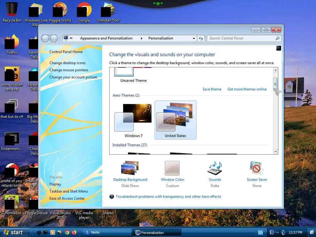This screenshot has height=237, width=316.
Task: Expand the Appearance and Personalization breadcrumb arrow
Action: coord(141,38)
